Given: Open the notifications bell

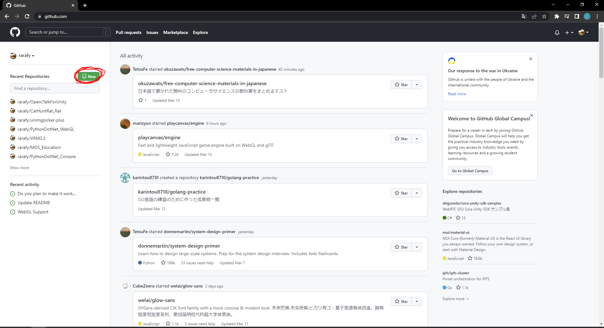Looking at the screenshot, I should pyautogui.click(x=557, y=32).
